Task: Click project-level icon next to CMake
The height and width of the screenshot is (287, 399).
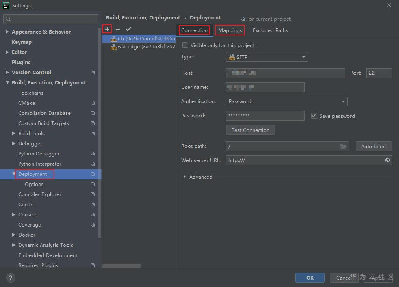Action: 93,103
